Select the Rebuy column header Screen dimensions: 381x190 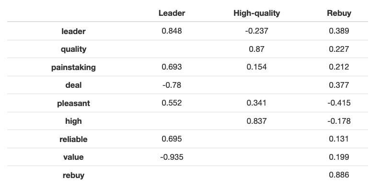click(339, 13)
